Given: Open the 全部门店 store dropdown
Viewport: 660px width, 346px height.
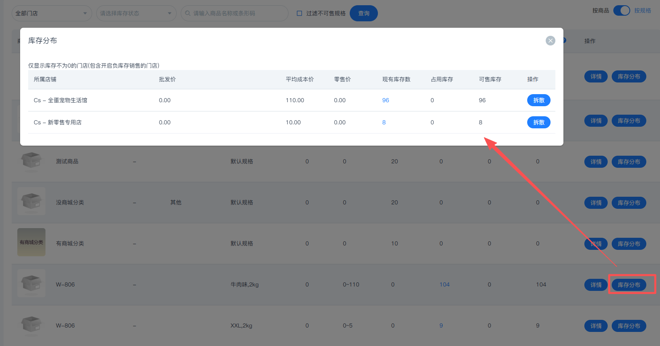Looking at the screenshot, I should pos(52,13).
